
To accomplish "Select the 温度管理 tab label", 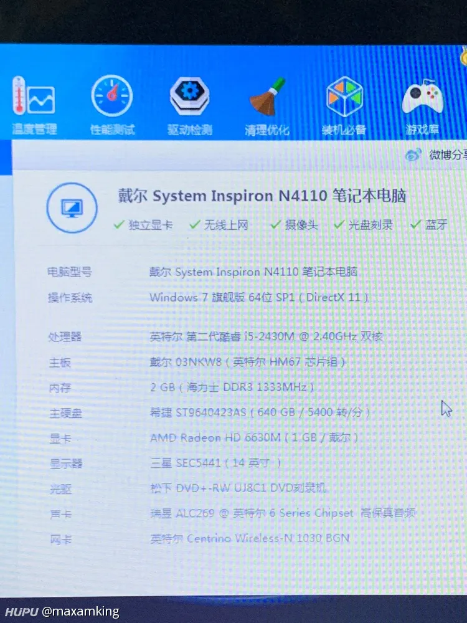I will click(34, 129).
